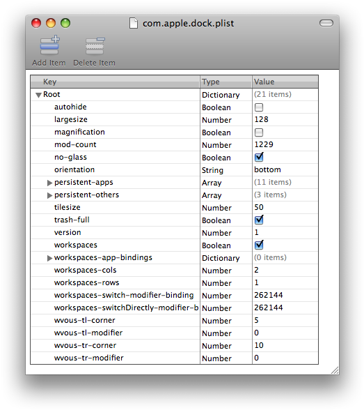
Task: Click the Delete Item toolbar icon
Action: coord(95,45)
